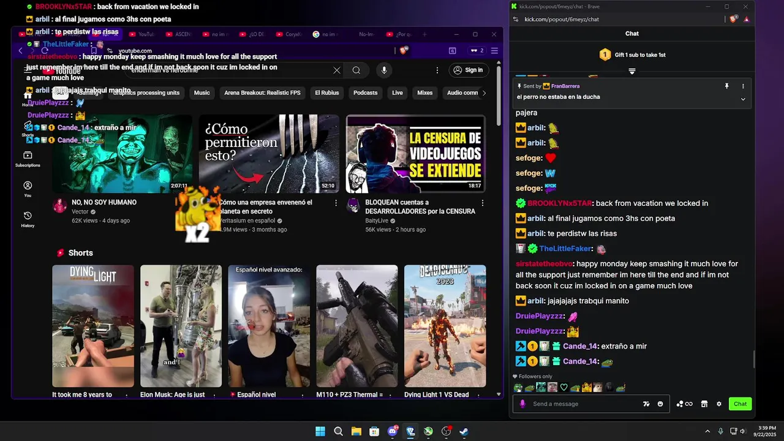Image resolution: width=784 pixels, height=441 pixels.
Task: Open options for Cómo una empresa envenenó video
Action: [336, 203]
